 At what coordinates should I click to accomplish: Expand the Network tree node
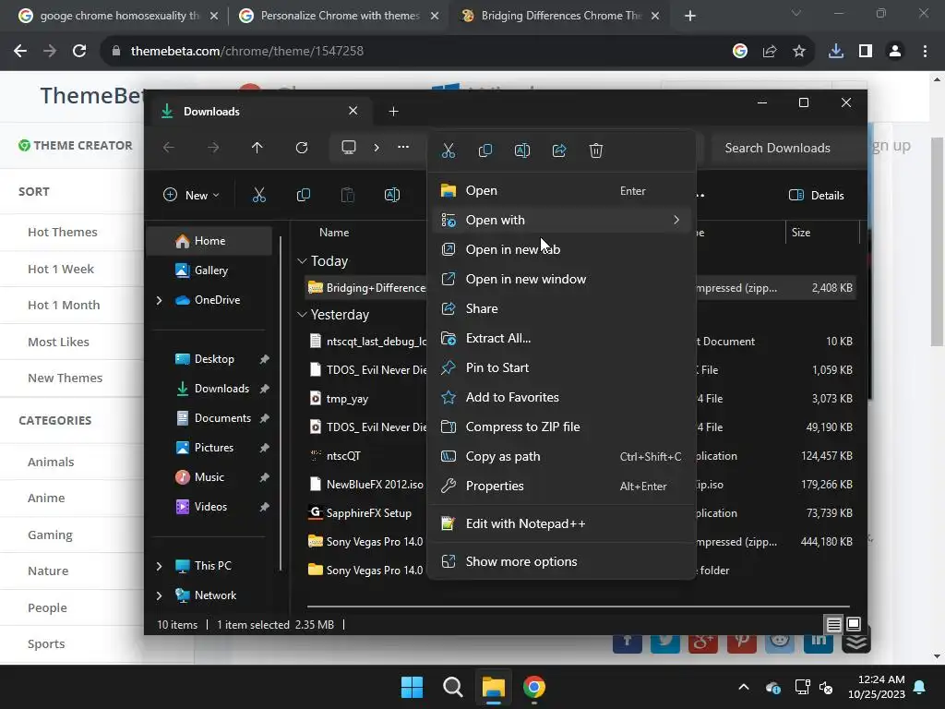[159, 595]
